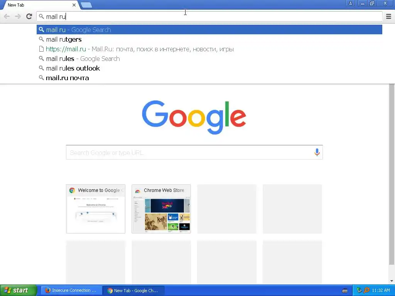The width and height of the screenshot is (395, 296).
Task: Open the https://mail.ru suggestion
Action: click(x=209, y=49)
